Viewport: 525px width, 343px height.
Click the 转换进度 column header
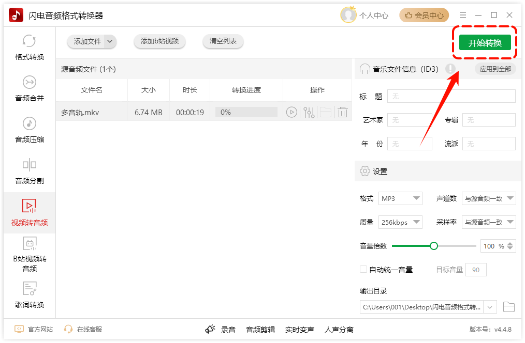click(x=246, y=90)
